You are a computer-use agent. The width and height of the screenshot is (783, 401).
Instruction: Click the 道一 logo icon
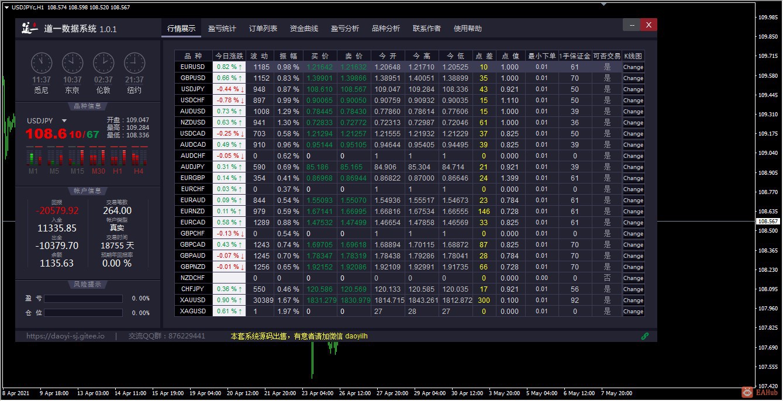point(29,28)
